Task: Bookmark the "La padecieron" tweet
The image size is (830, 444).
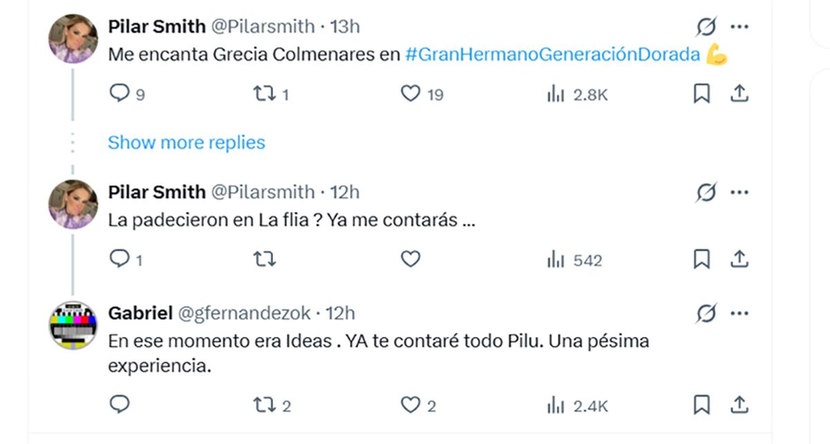Action: [x=701, y=260]
